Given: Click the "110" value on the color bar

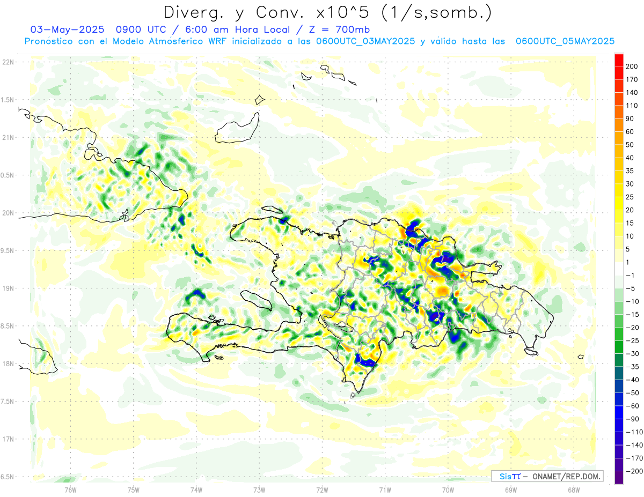Looking at the screenshot, I should pyautogui.click(x=632, y=106).
